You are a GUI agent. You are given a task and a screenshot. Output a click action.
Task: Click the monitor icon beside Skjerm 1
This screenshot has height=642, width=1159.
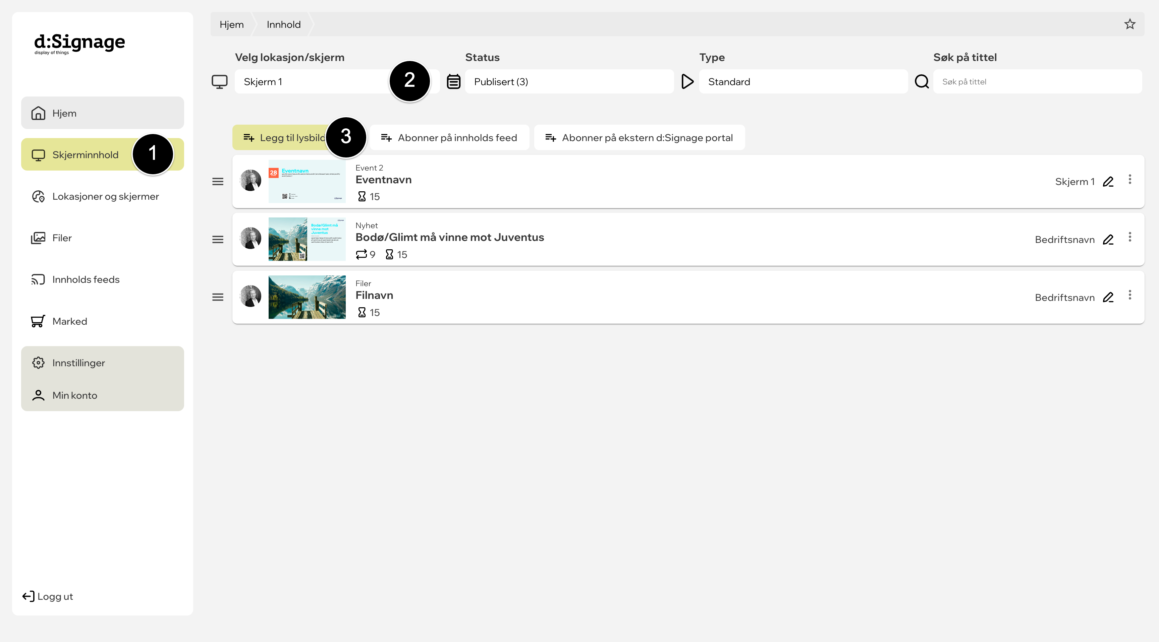(220, 82)
